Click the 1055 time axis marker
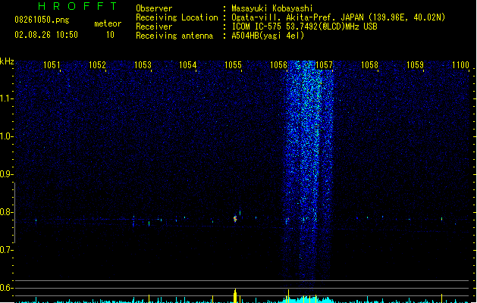477x303 pixels. (x=234, y=65)
